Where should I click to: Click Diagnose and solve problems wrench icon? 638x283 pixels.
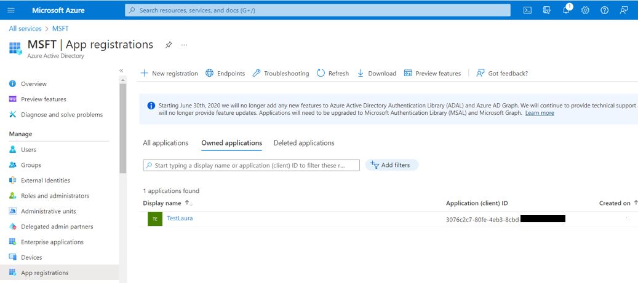[x=13, y=115]
